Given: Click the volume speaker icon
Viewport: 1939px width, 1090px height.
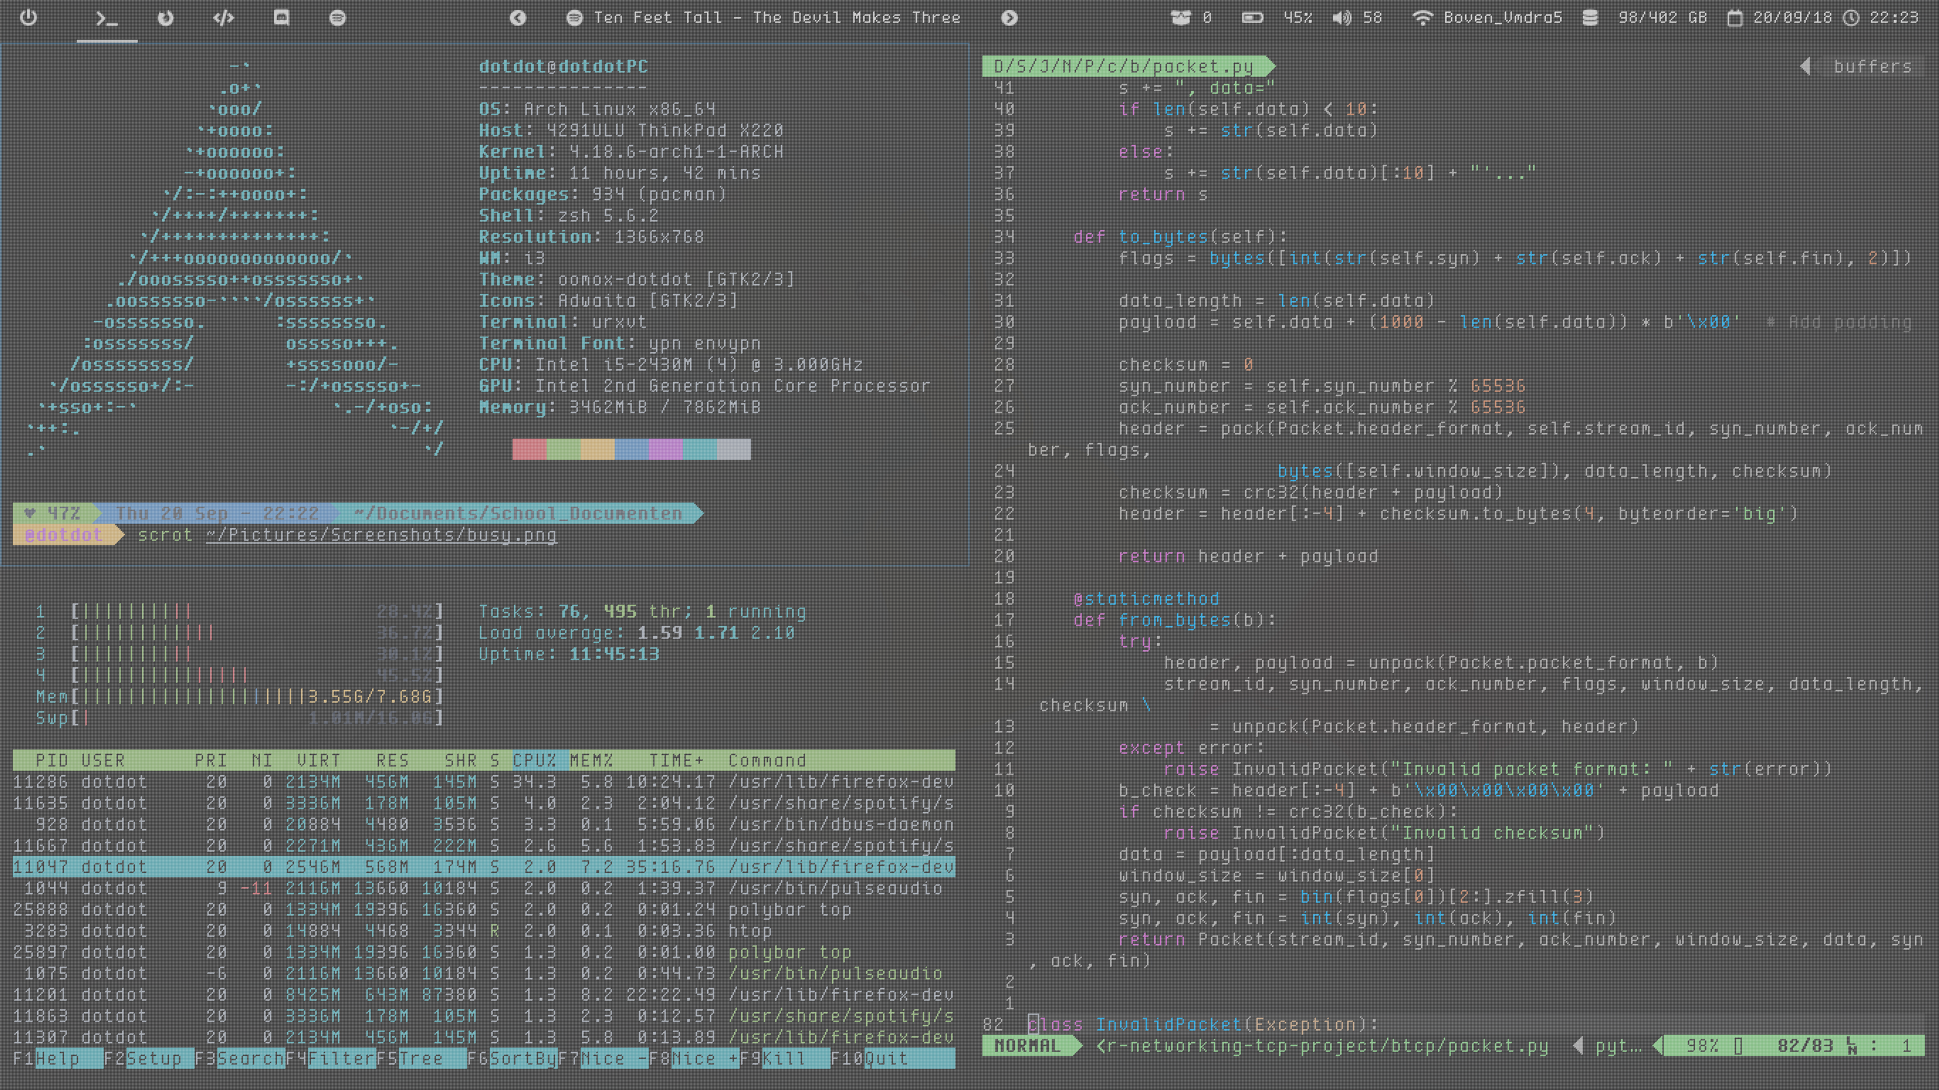Looking at the screenshot, I should click(1342, 17).
